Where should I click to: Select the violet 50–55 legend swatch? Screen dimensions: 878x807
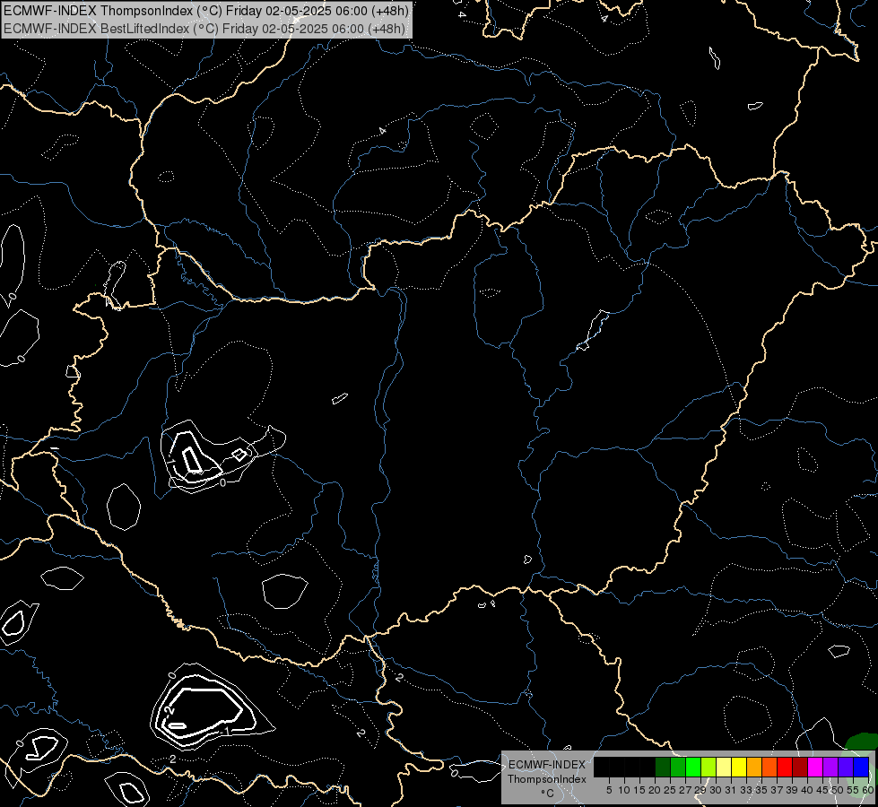(x=846, y=767)
